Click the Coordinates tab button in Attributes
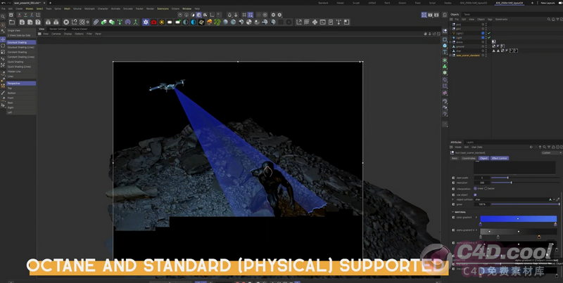Viewport: 563px width, 283px height. [469, 158]
